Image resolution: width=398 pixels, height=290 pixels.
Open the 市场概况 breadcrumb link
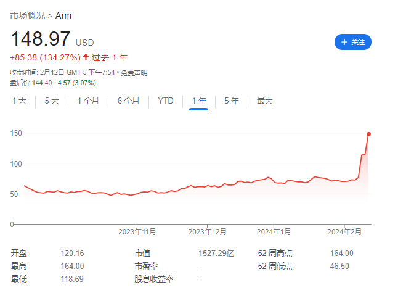click(28, 15)
